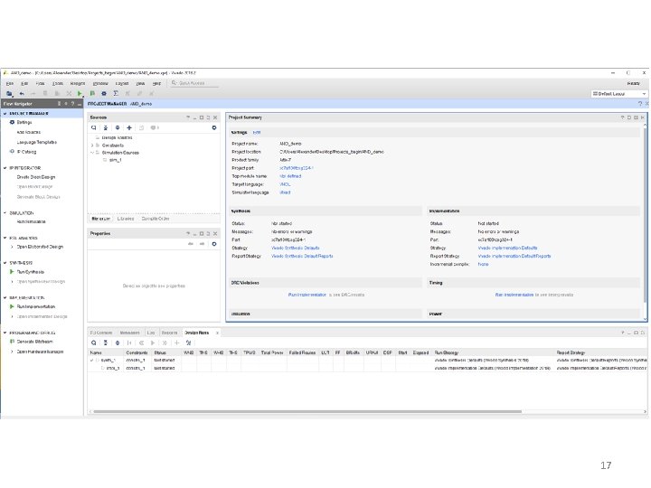Click Vivado Synthesis Defaults strategy link
This screenshot has width=651, height=488.
295,249
